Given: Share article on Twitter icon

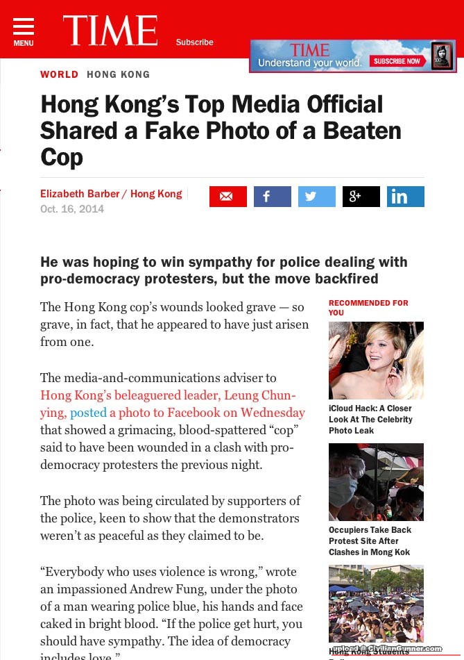Looking at the screenshot, I should [x=317, y=197].
